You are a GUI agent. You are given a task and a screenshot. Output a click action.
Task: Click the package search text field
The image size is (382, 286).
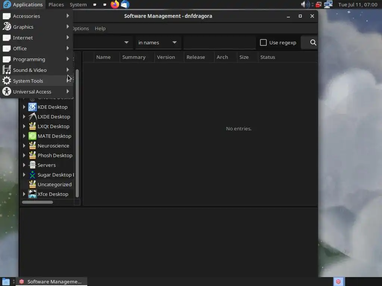(x=219, y=42)
